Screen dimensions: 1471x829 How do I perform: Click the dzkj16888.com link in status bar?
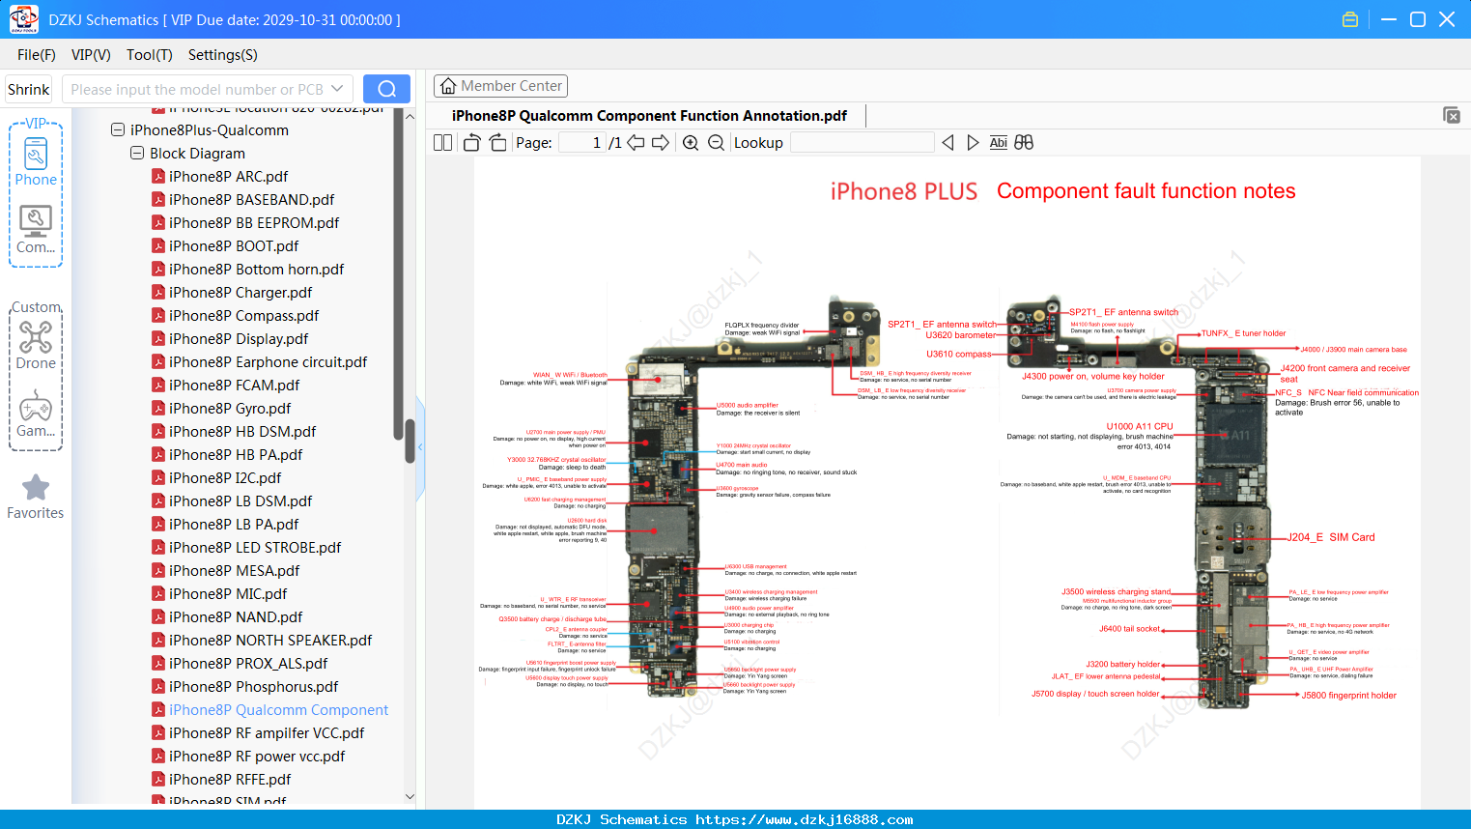pyautogui.click(x=805, y=819)
